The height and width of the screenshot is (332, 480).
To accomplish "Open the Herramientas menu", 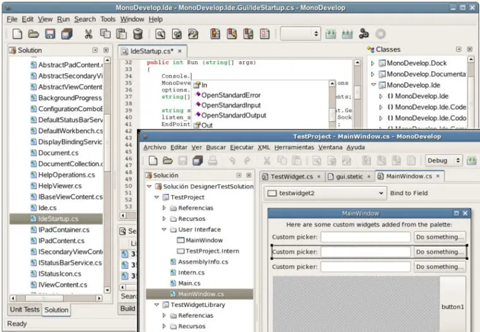I will (294, 147).
